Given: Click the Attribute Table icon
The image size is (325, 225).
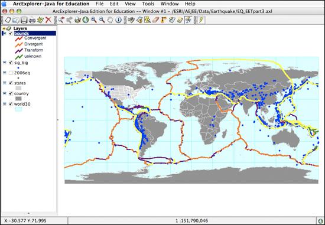Looking at the screenshot, I should pyautogui.click(x=172, y=20).
